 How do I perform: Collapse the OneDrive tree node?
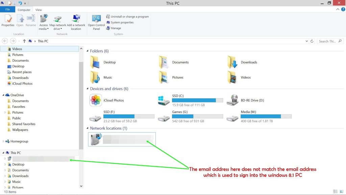tap(3, 95)
